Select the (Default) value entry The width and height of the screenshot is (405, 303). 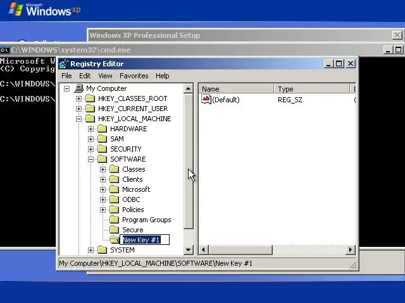pos(225,100)
